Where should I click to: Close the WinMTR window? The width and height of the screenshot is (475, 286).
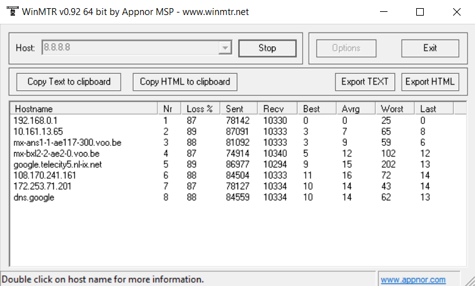[x=456, y=12]
